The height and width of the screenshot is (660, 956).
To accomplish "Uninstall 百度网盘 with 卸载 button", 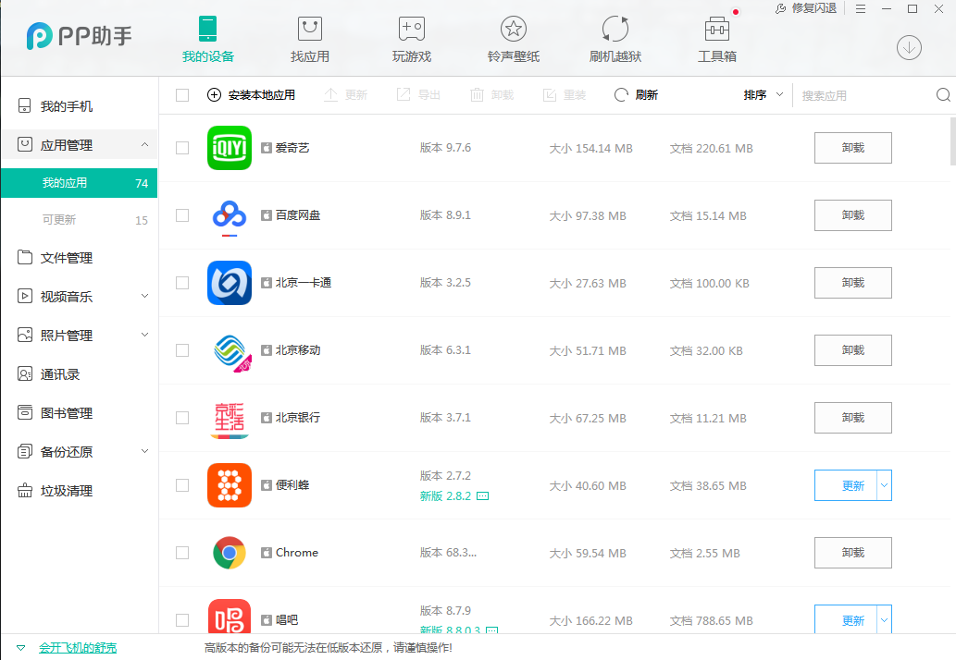I will (x=853, y=215).
